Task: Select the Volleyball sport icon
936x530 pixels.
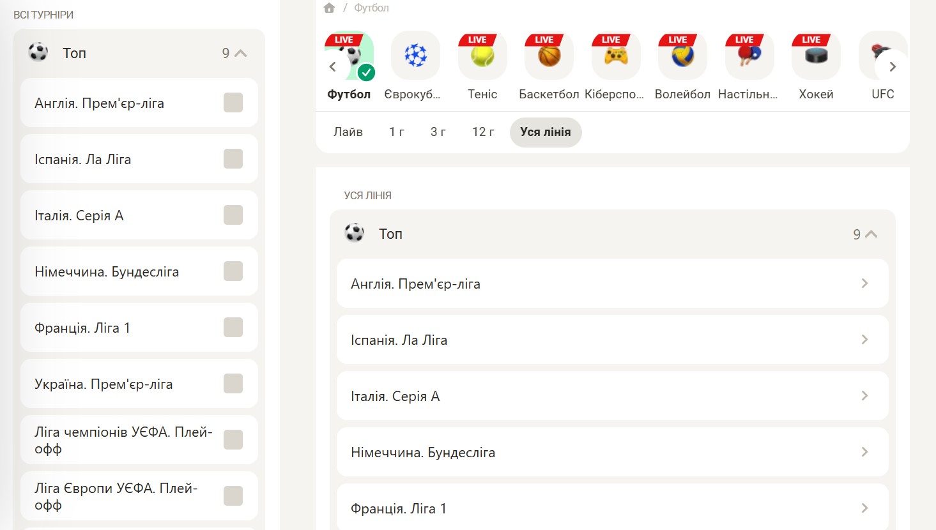Action: pos(682,56)
